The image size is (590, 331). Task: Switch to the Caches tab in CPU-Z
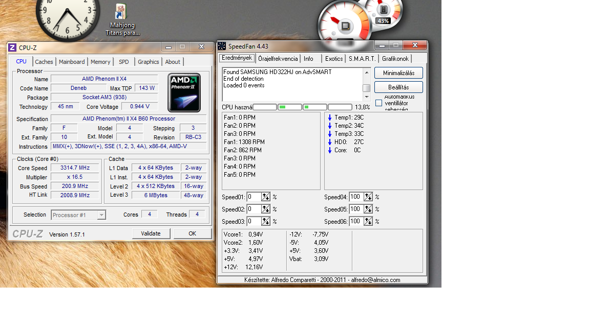pyautogui.click(x=44, y=62)
